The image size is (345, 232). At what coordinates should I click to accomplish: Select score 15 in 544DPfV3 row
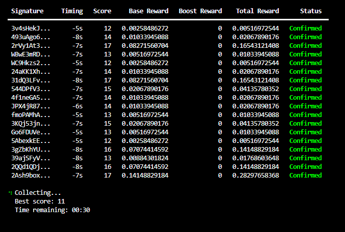108,89
